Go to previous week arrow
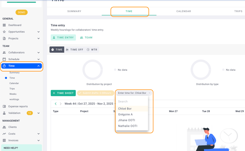Viewport: 245px width, 151px height. (56, 104)
